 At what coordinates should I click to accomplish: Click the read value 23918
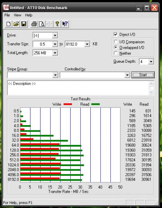tap(146, 140)
